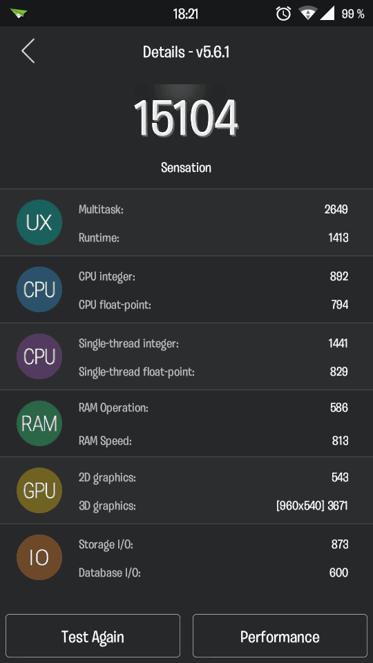Tap the 15104 total score

pyautogui.click(x=186, y=119)
